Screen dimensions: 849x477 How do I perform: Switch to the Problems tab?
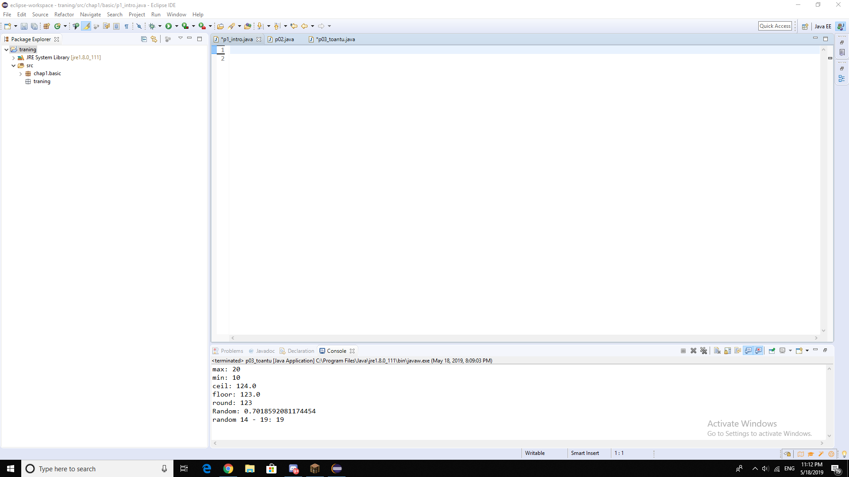tap(231, 351)
